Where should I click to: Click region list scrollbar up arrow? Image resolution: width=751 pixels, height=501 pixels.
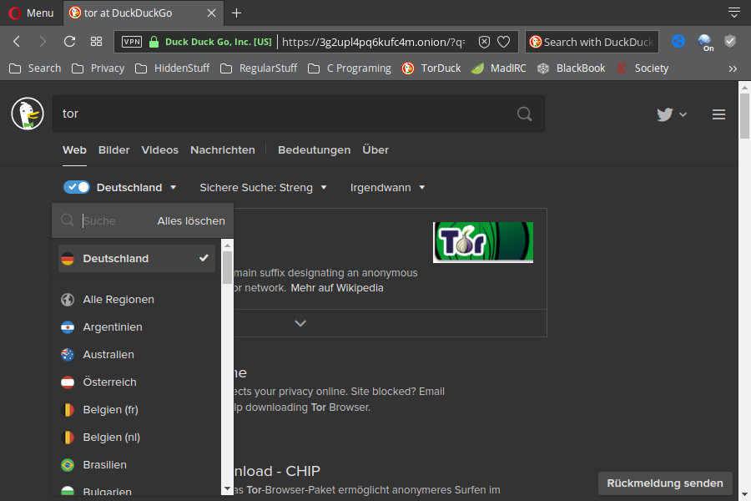point(228,245)
